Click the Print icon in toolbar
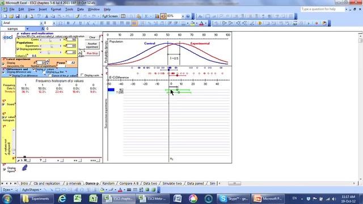The image size is (363, 204). pos(25,16)
